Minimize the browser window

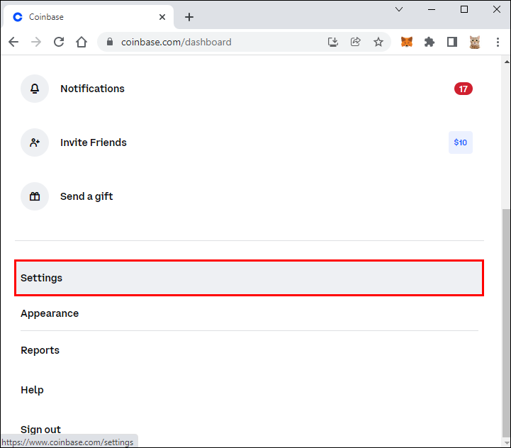tap(432, 9)
